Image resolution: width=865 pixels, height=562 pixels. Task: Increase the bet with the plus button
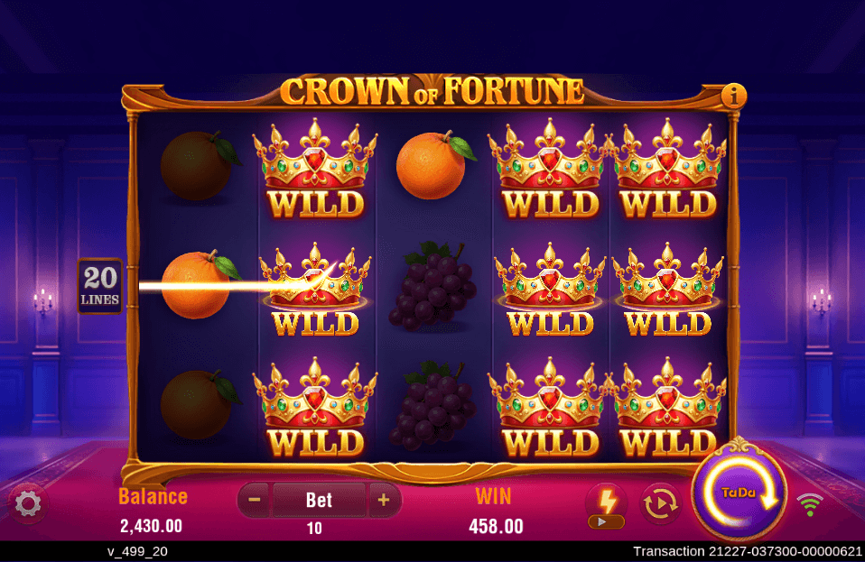pyautogui.click(x=384, y=500)
